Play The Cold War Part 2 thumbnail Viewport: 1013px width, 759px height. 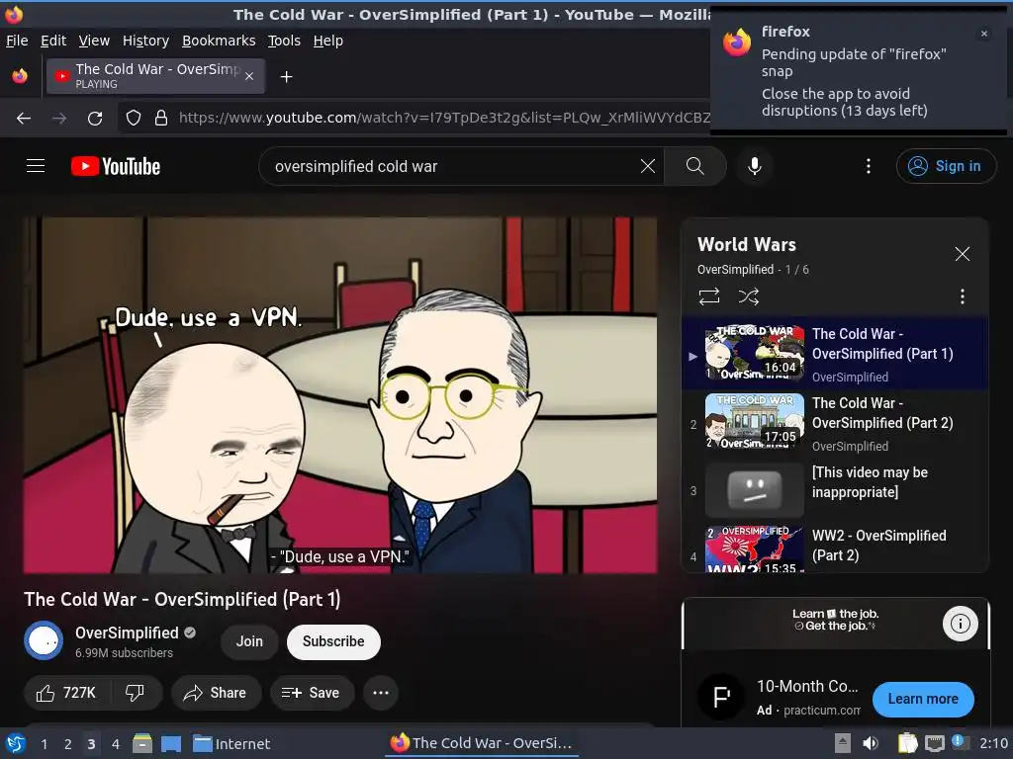755,421
